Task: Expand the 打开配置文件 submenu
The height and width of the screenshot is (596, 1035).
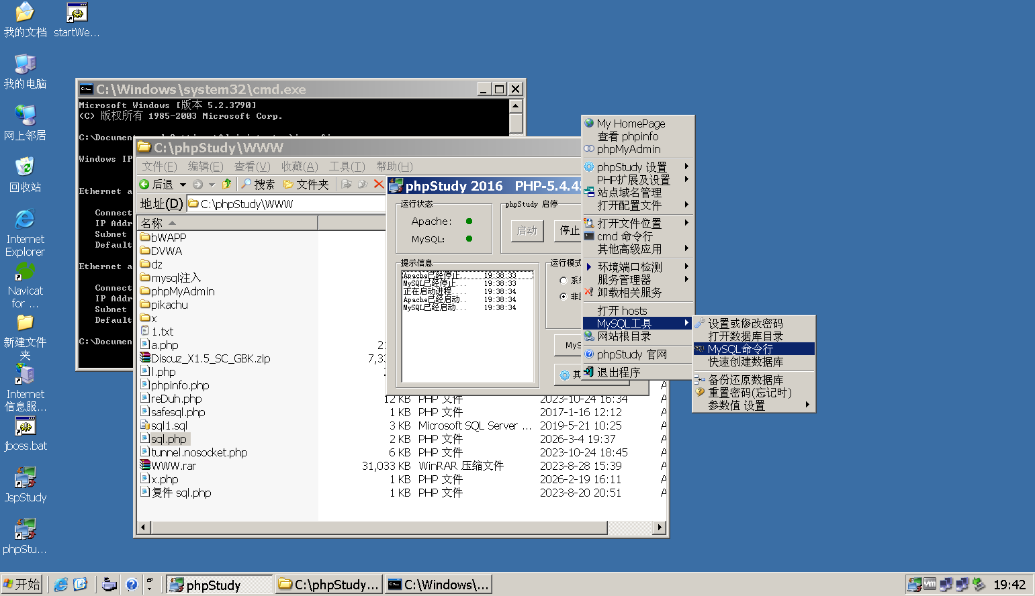Action: (x=637, y=205)
